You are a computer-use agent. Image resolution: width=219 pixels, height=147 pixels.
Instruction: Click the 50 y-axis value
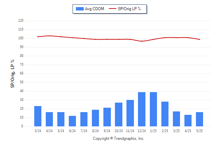click(x=22, y=82)
